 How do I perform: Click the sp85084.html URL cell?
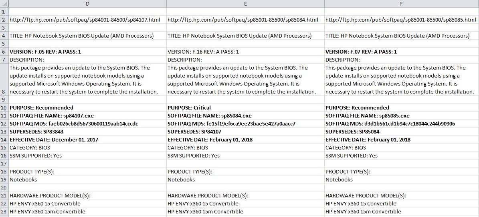point(243,20)
